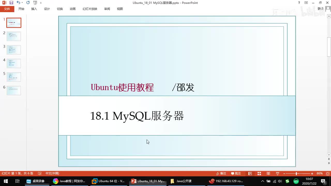Click the author text /邵发
This screenshot has width=331, height=186.
(x=183, y=88)
